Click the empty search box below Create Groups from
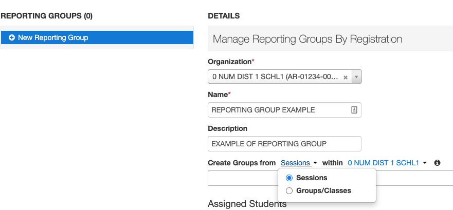 click(242, 178)
